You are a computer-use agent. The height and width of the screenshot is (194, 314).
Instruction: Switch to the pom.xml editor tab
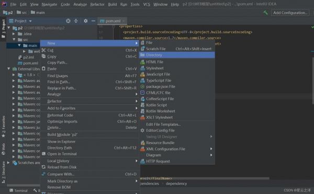112,21
